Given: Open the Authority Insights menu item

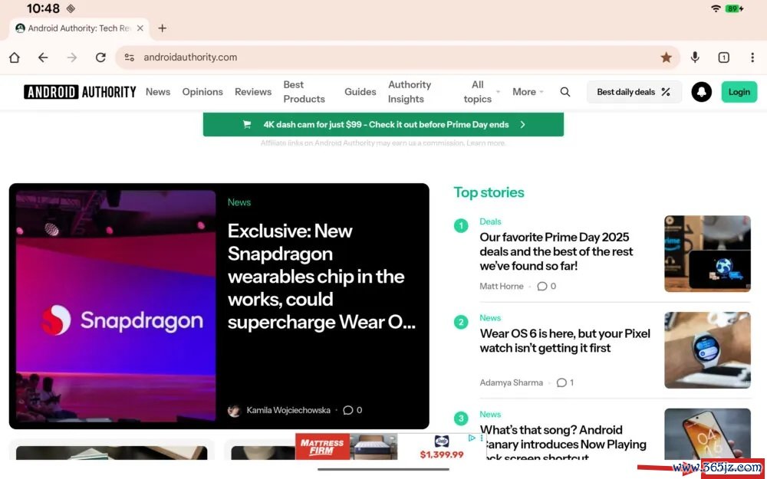Looking at the screenshot, I should [x=410, y=92].
